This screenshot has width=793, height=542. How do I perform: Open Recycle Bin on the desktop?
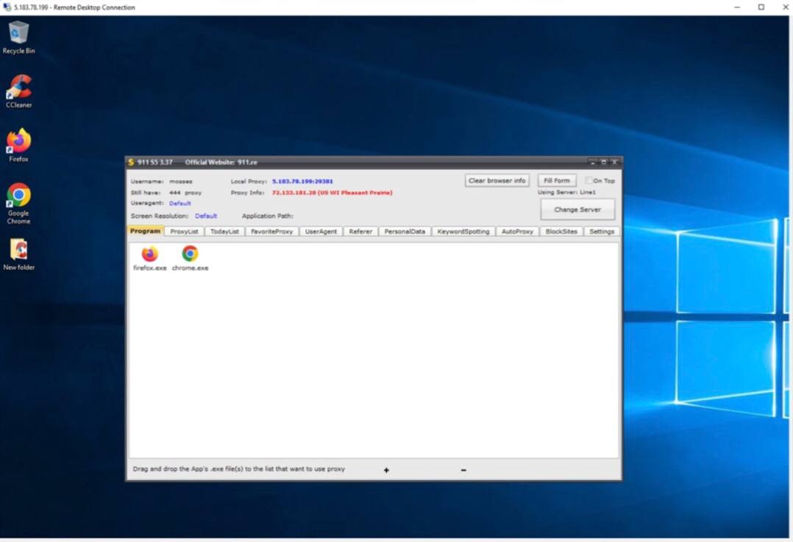pyautogui.click(x=18, y=38)
